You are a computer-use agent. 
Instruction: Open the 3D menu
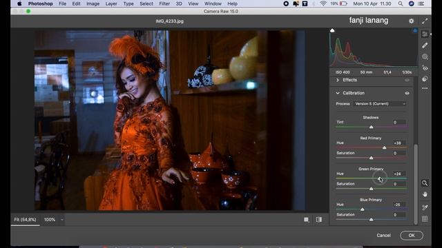(179, 3)
